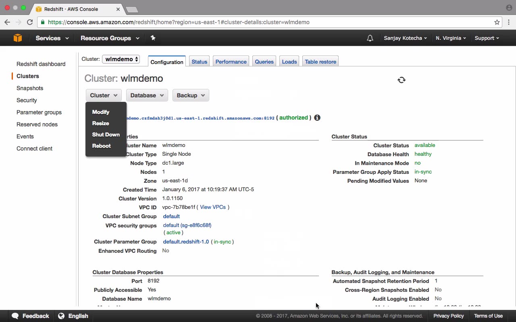Open Reserved nodes in the sidebar
This screenshot has height=322, width=516.
[x=37, y=124]
